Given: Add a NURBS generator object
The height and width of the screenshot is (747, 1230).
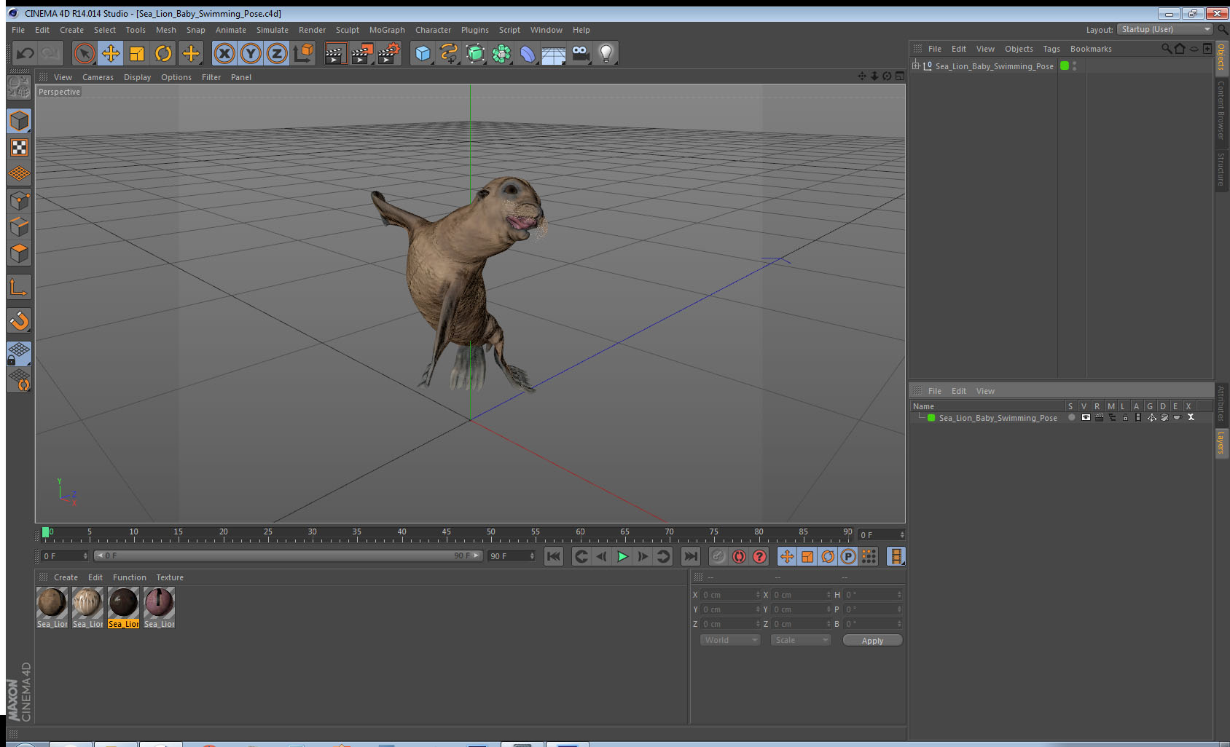Looking at the screenshot, I should pyautogui.click(x=475, y=53).
